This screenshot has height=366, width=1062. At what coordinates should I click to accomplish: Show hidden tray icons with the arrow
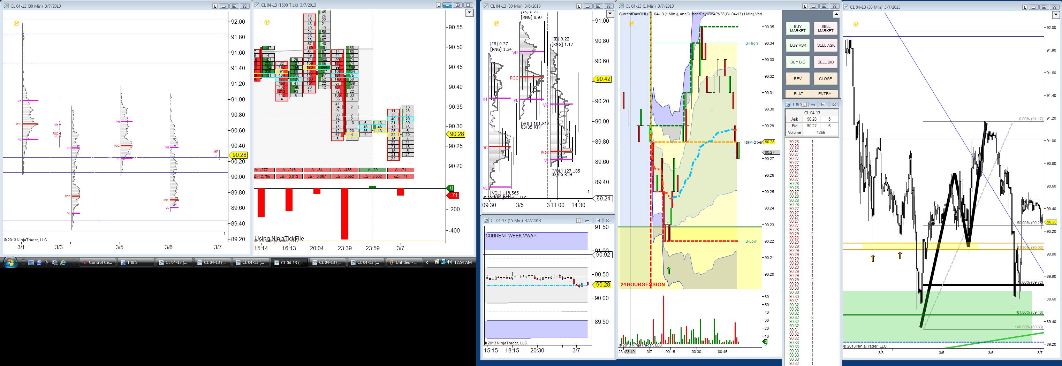[427, 262]
